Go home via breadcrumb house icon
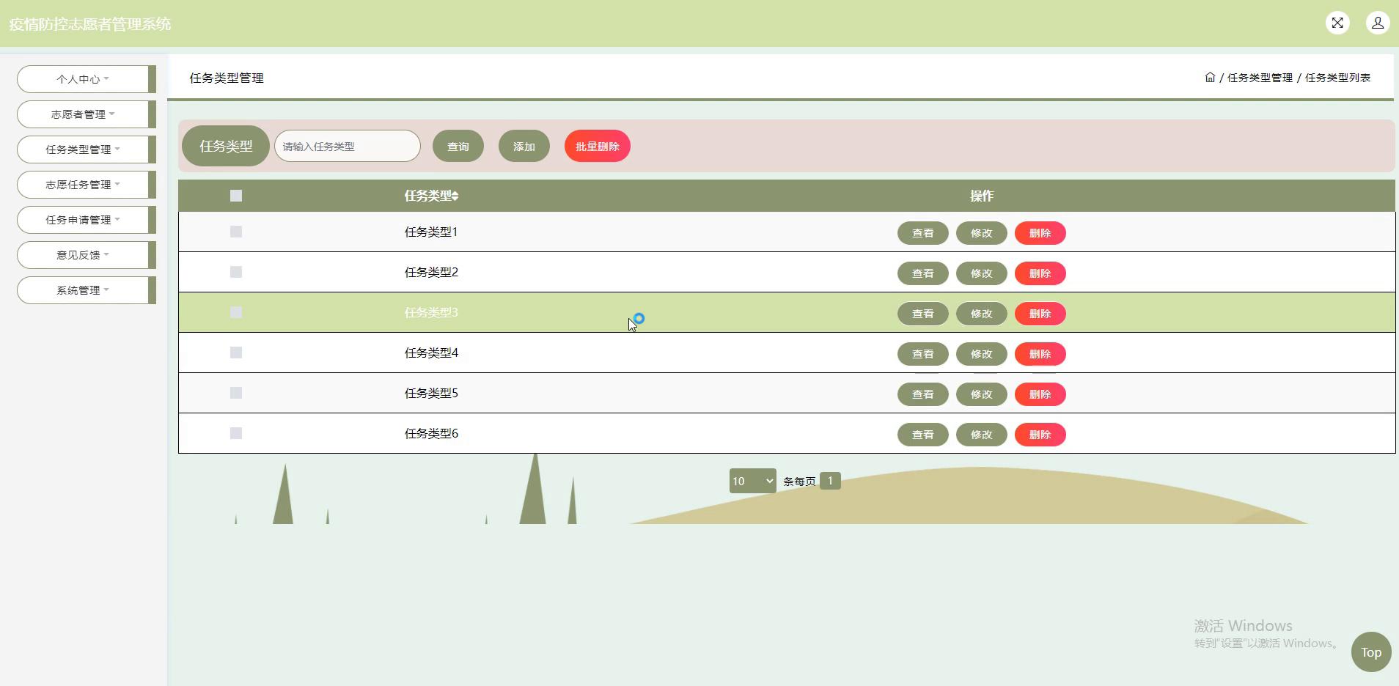The image size is (1399, 686). pos(1210,77)
